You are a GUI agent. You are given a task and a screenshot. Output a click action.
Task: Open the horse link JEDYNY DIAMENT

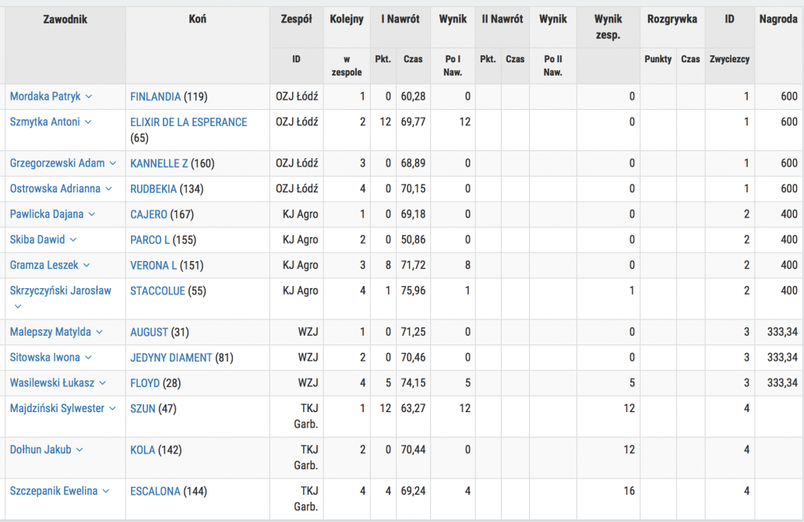click(171, 358)
